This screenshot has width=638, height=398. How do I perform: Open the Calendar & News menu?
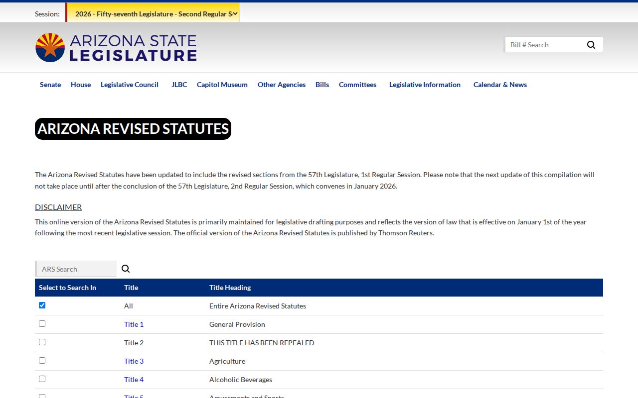click(x=500, y=85)
